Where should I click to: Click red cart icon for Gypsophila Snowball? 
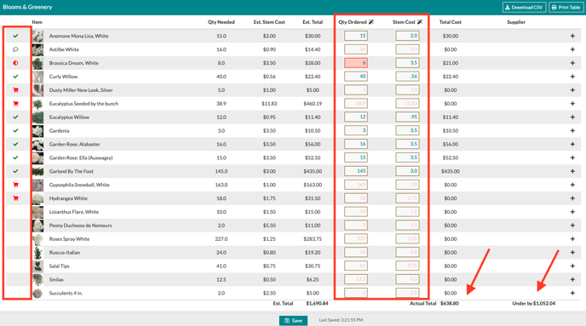coord(15,185)
